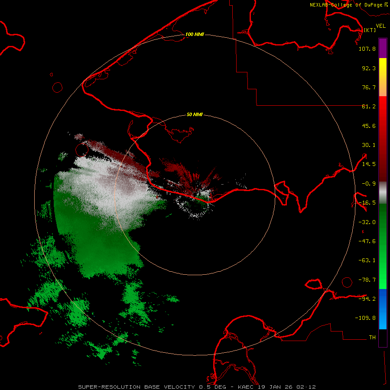
Task: Click the 61.2 legend value
Action: [369, 107]
